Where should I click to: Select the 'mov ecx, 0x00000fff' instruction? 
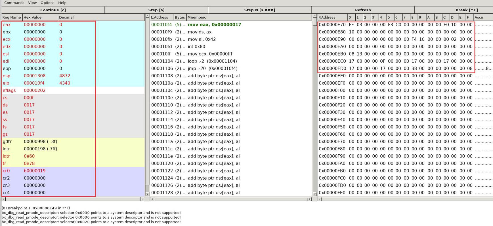[x=231, y=54]
